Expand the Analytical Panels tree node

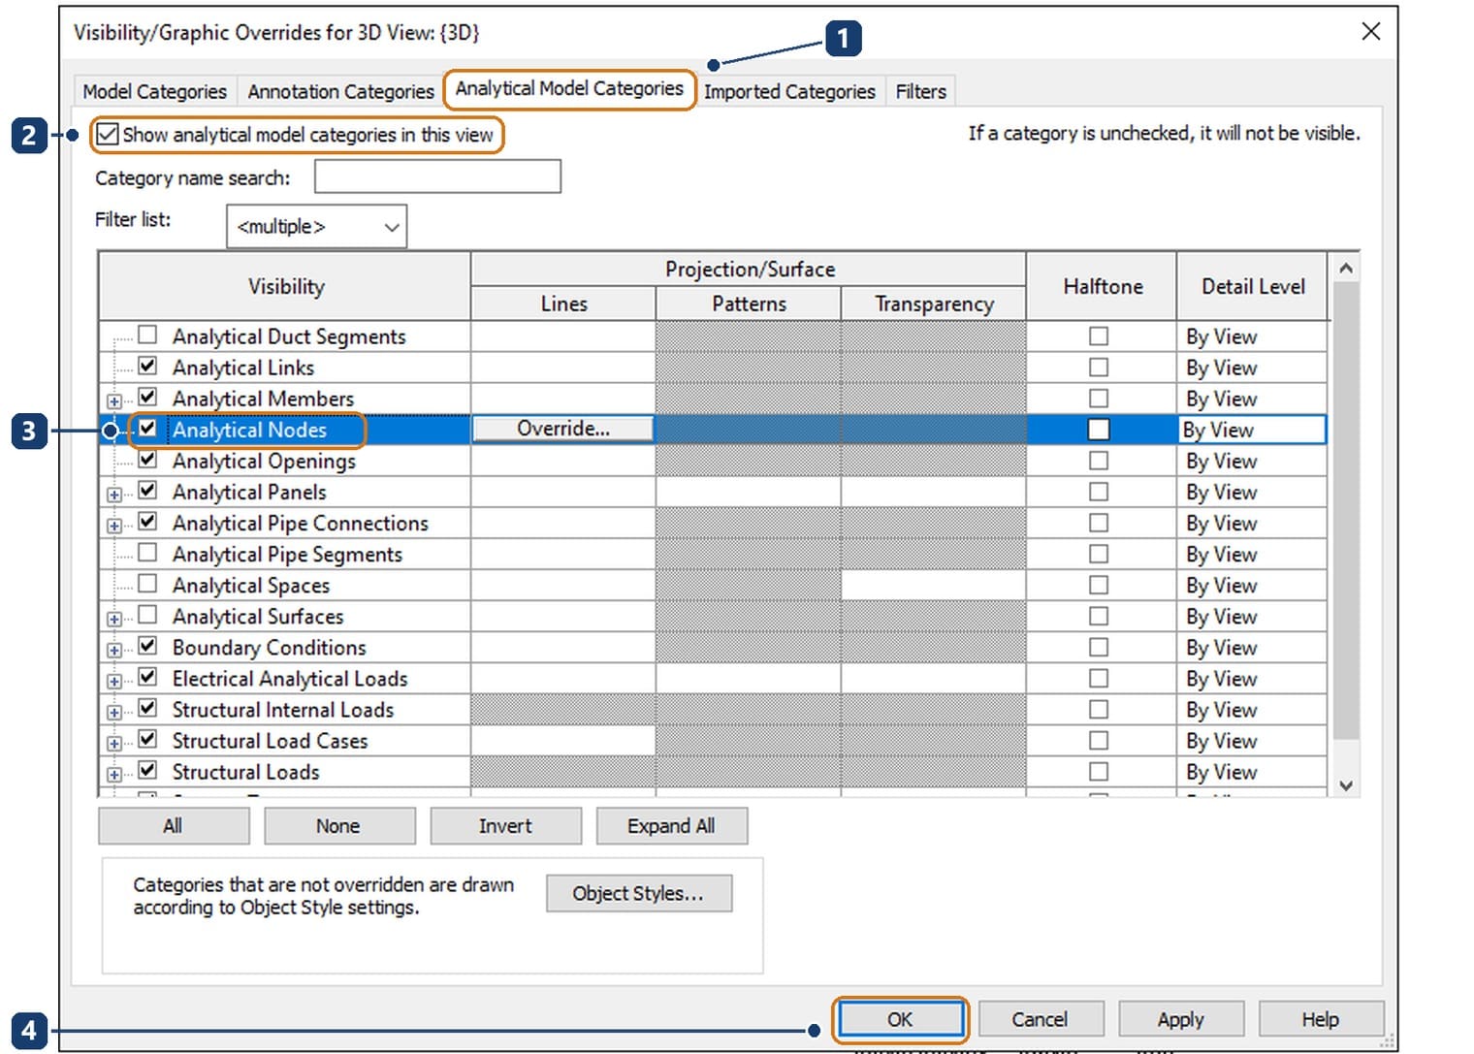pos(114,495)
